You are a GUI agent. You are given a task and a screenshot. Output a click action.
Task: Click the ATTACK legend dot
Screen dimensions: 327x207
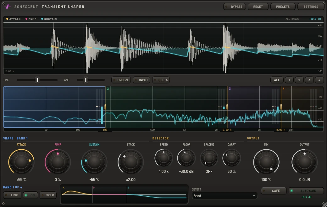pos(7,19)
